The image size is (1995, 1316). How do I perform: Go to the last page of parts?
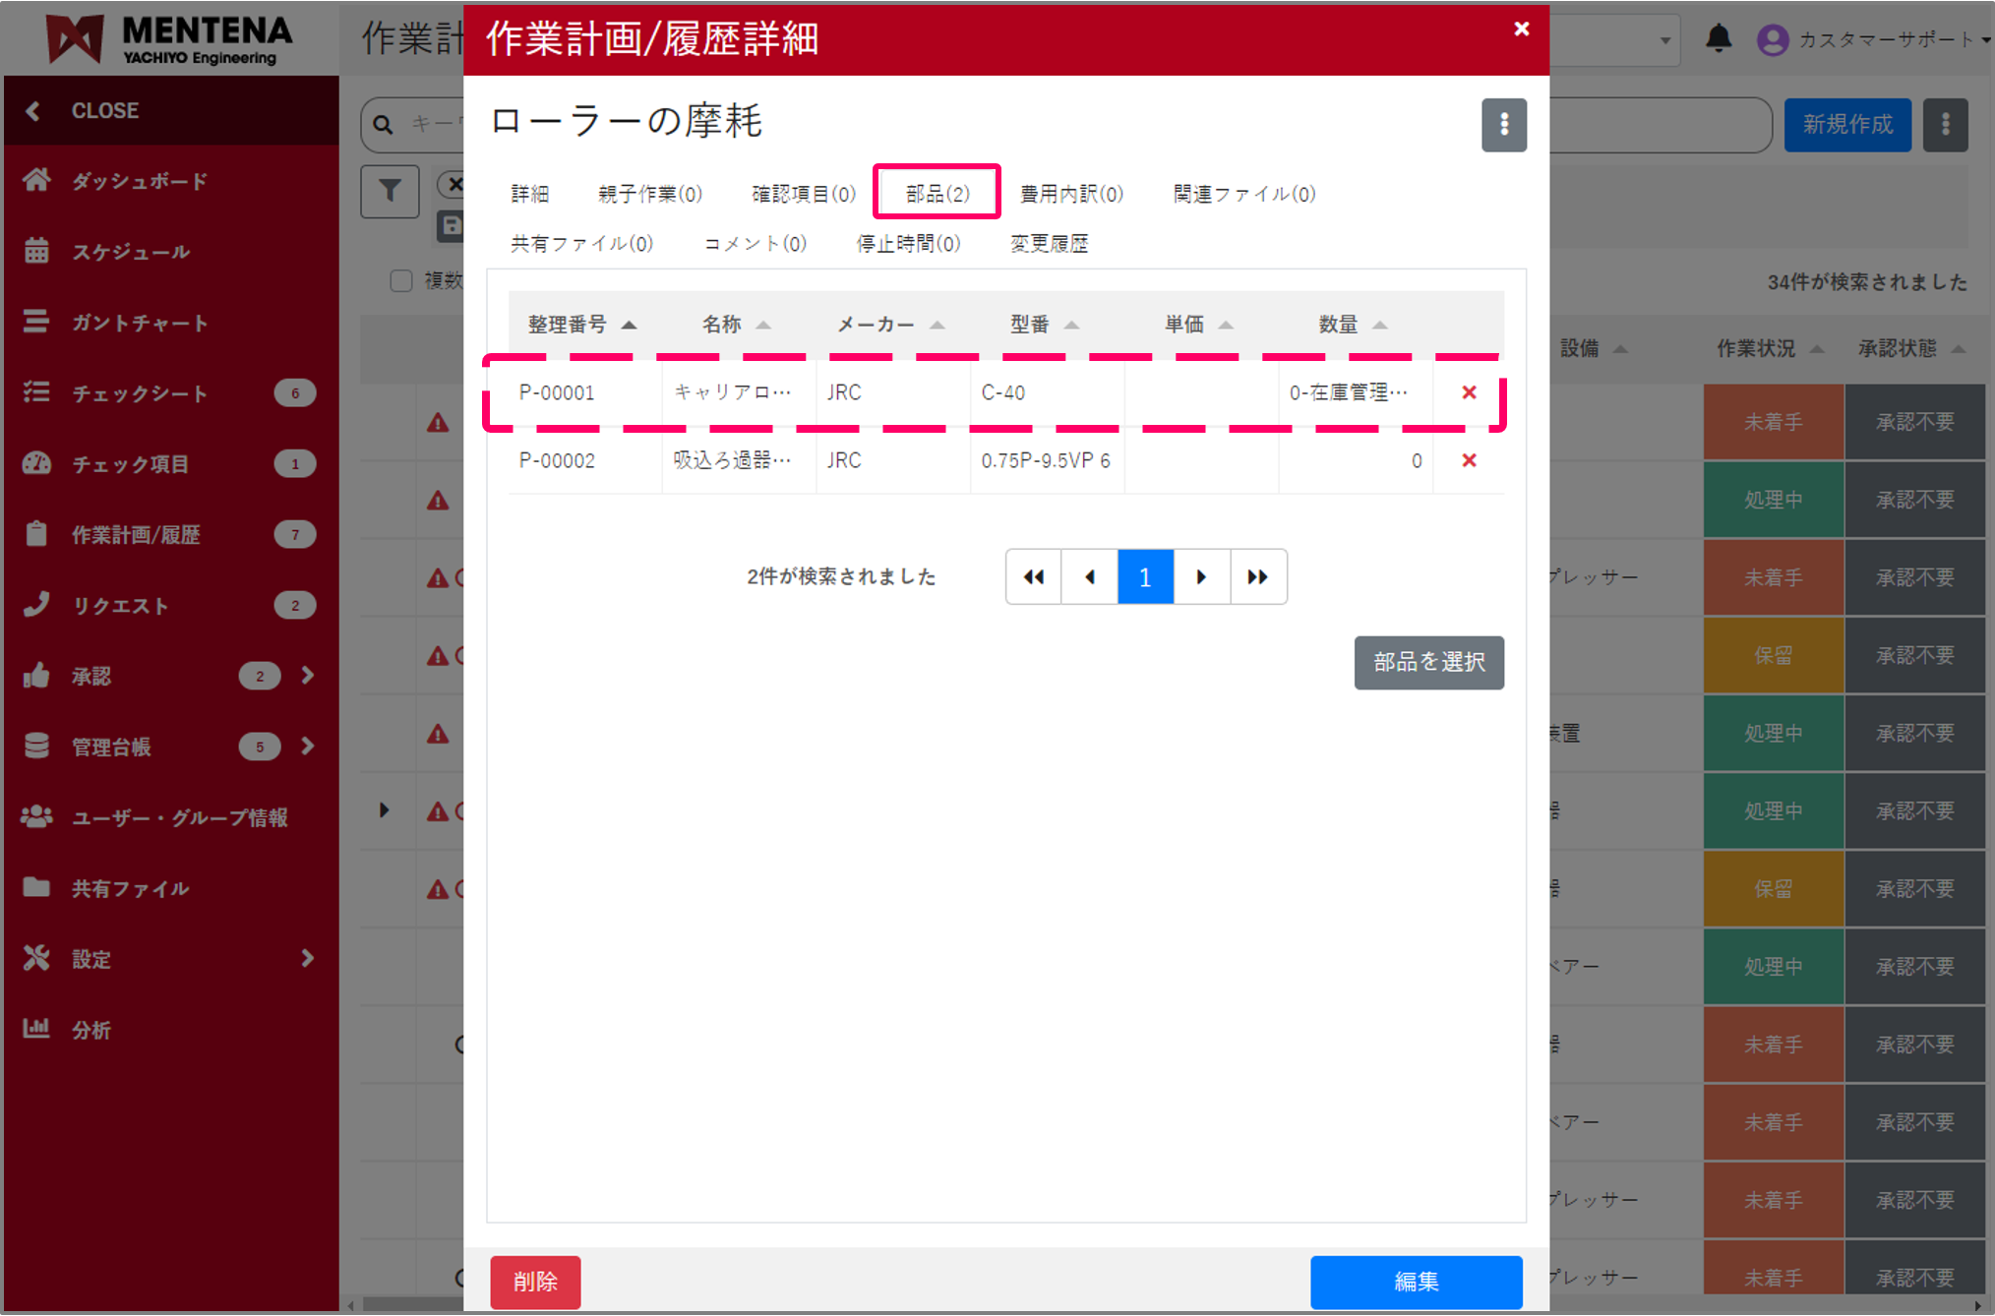point(1257,576)
